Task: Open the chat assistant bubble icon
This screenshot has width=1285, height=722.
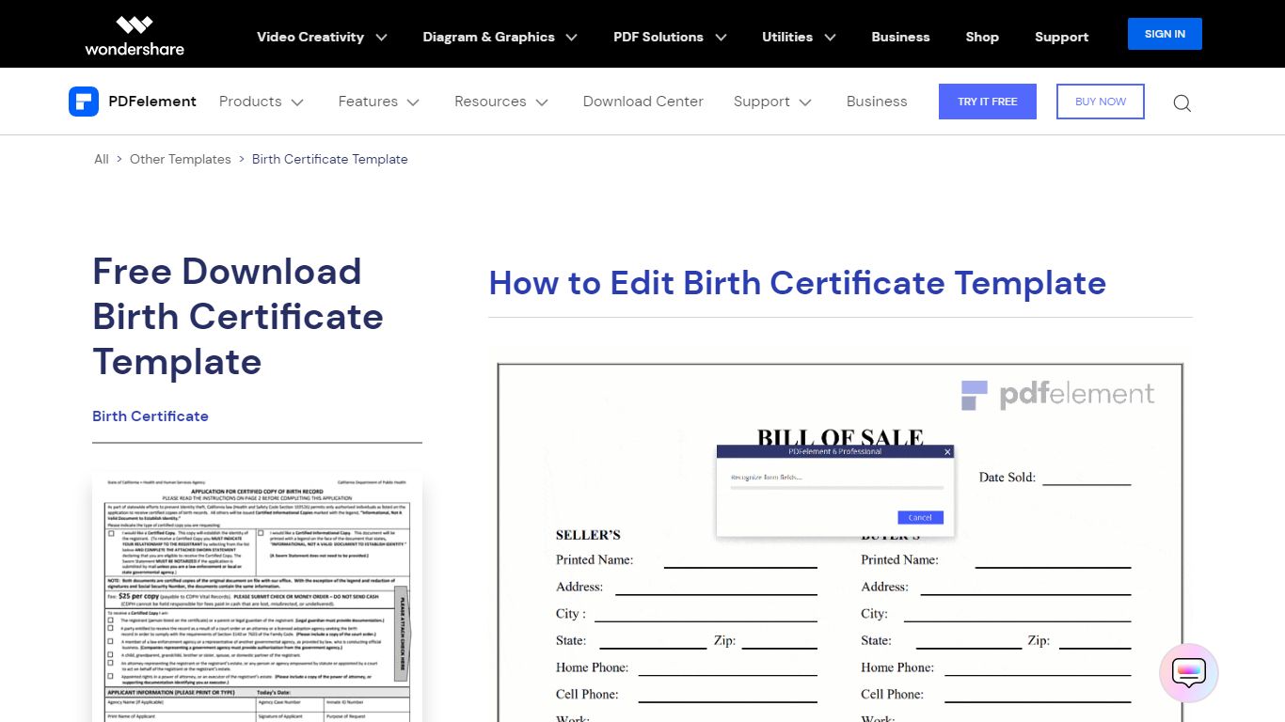Action: pyautogui.click(x=1189, y=673)
